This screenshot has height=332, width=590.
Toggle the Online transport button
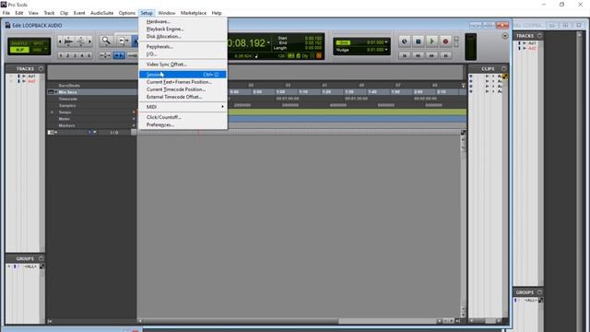coord(405,41)
